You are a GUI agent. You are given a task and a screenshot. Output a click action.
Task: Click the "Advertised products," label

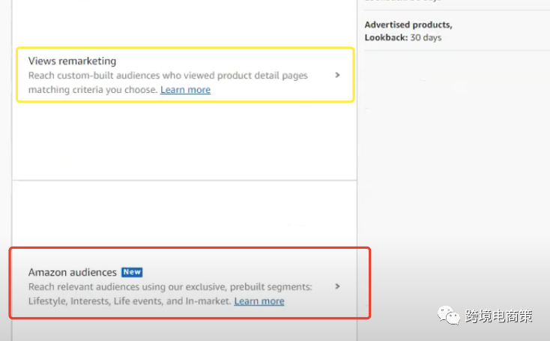tap(408, 25)
